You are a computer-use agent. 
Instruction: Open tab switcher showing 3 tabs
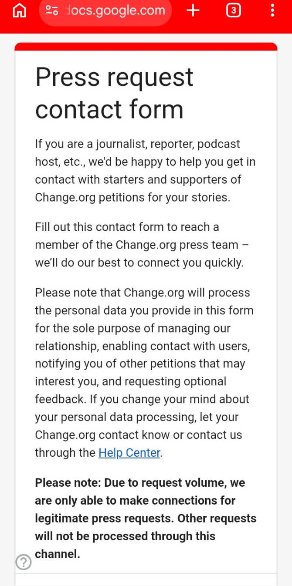234,11
